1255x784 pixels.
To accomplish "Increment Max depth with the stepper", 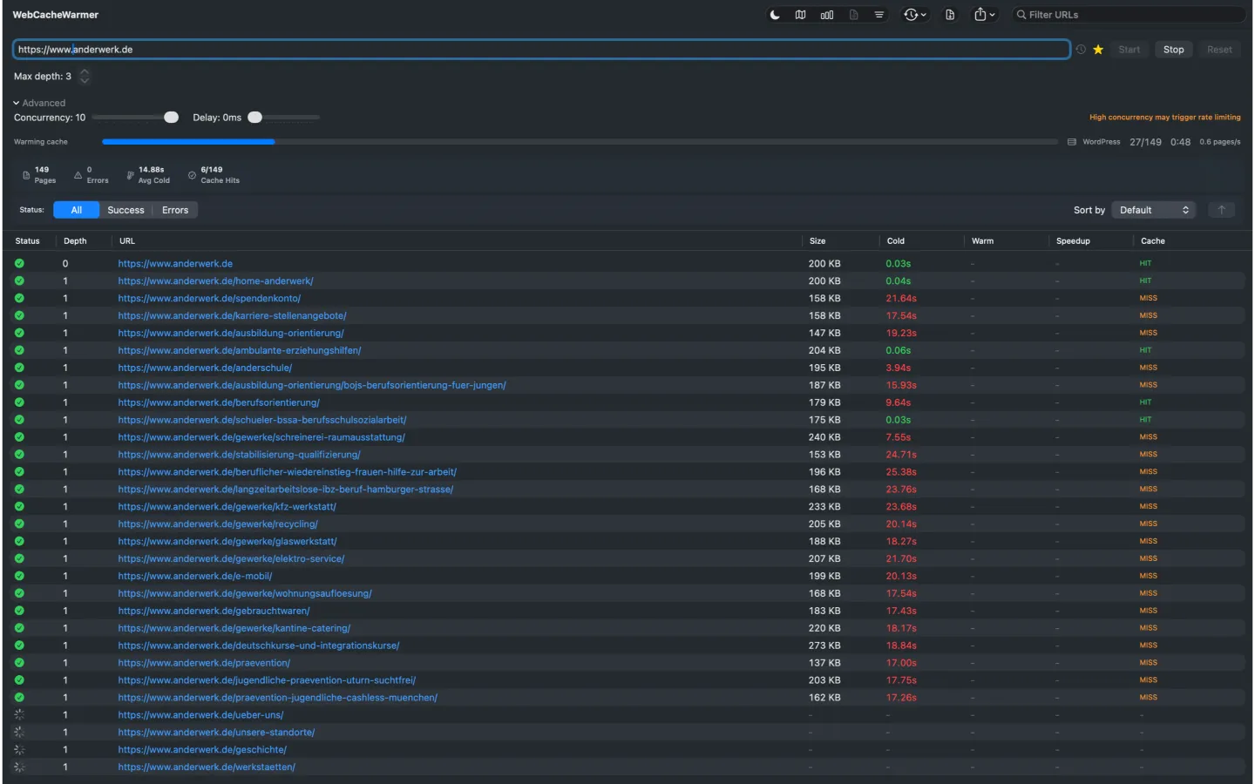I will (85, 73).
